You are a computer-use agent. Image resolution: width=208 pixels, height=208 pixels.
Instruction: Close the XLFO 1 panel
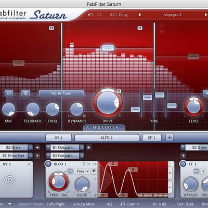[89, 164]
